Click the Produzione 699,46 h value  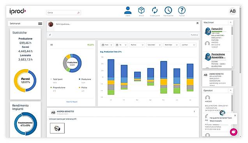tap(25, 43)
